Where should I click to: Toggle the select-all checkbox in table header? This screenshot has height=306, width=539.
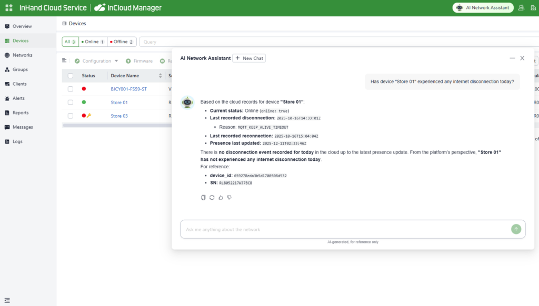[71, 76]
